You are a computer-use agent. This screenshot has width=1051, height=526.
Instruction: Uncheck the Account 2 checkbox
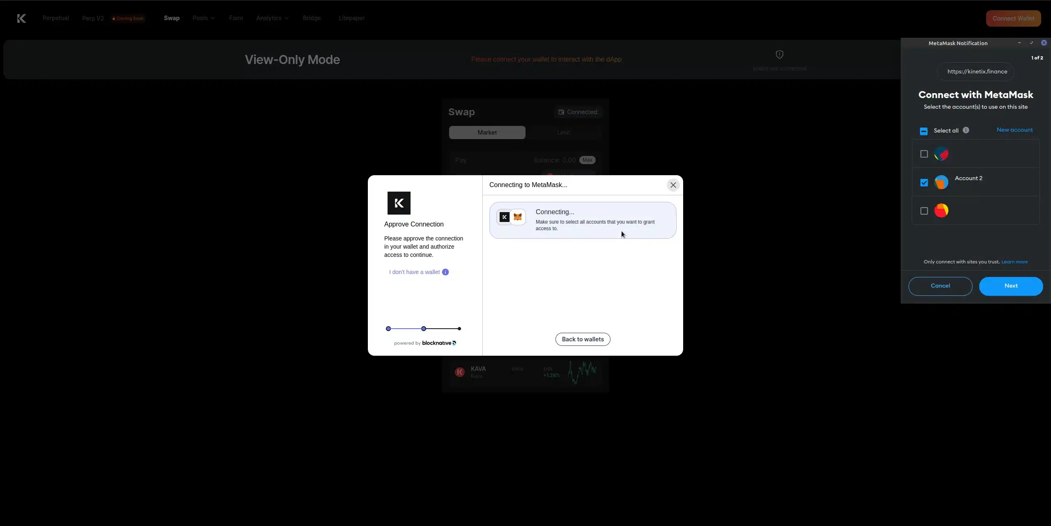point(924,183)
